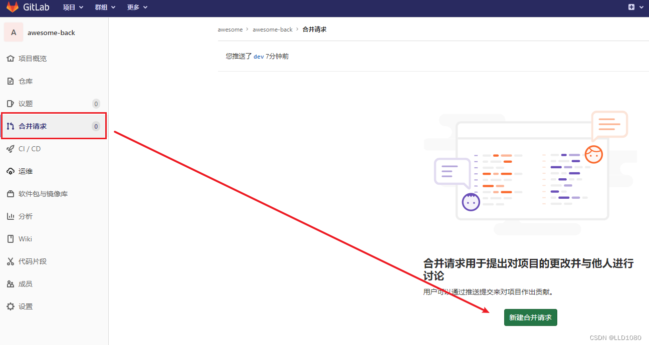
Task: Click the file icon beside 仓库
Action: coord(11,81)
